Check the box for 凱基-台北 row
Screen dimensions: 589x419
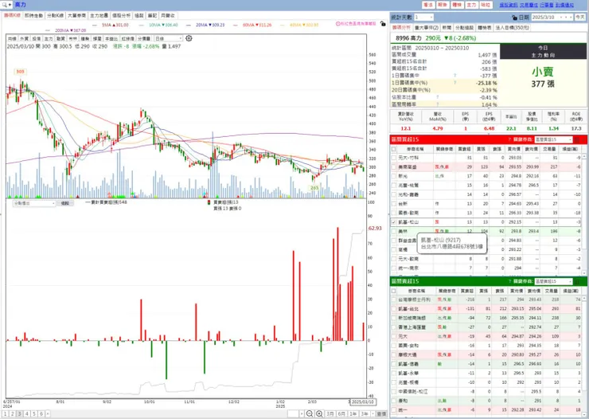(394, 308)
